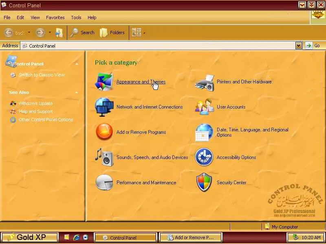Click the Up folder toolbar icon
326x244 pixels.
(x=59, y=33)
